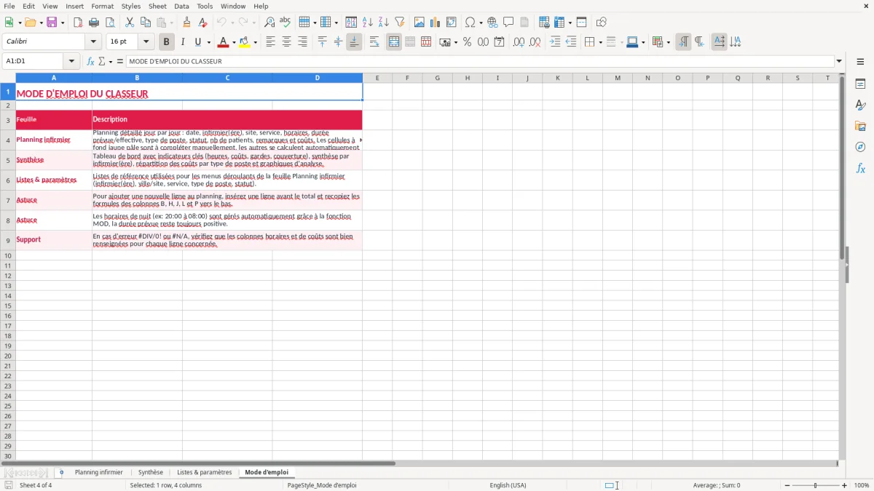Apply yellow Background Color swatch
Viewport: 874px width, 491px height.
245,42
